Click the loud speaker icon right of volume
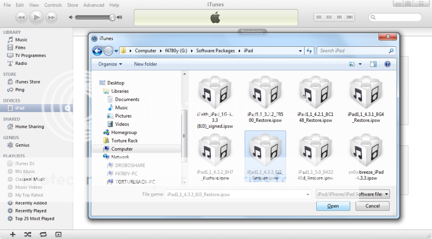This screenshot has width=432, height=239. click(119, 17)
